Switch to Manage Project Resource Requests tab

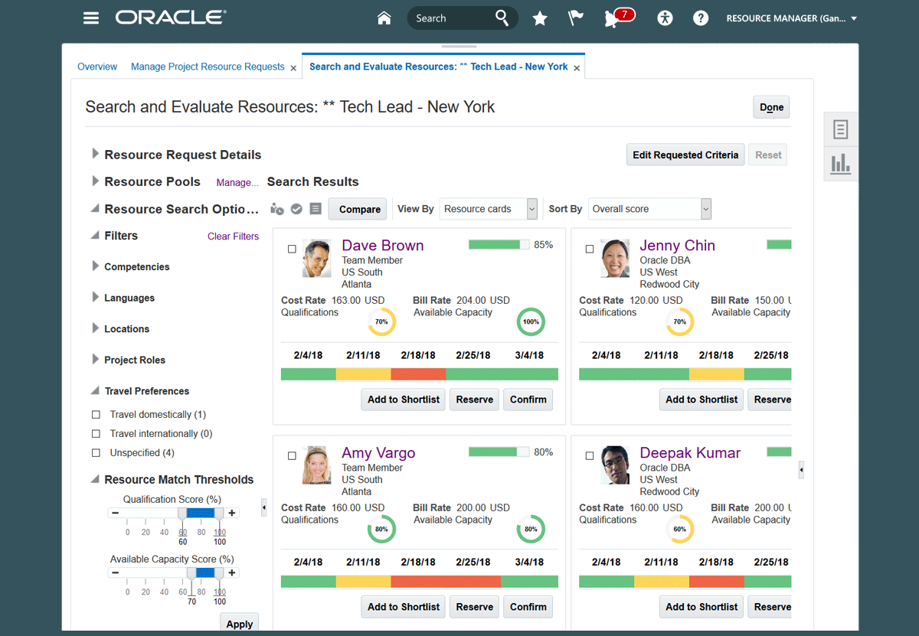coord(208,67)
